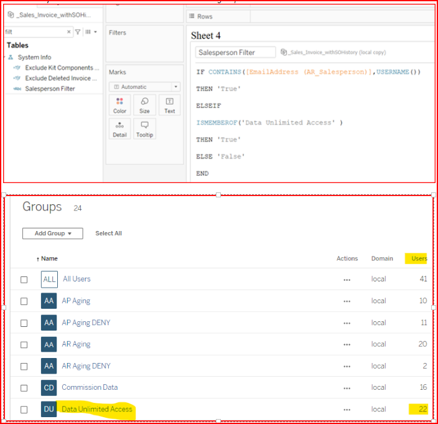Click the Select All link

click(108, 233)
